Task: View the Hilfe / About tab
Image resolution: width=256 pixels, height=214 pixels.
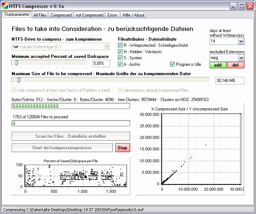Action: coord(133,15)
